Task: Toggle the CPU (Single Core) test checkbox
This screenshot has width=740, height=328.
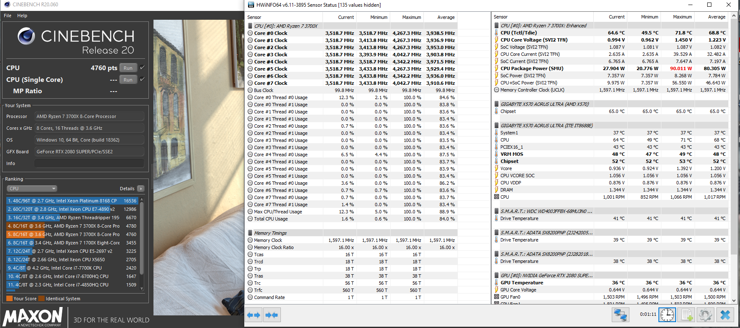Action: click(x=142, y=79)
